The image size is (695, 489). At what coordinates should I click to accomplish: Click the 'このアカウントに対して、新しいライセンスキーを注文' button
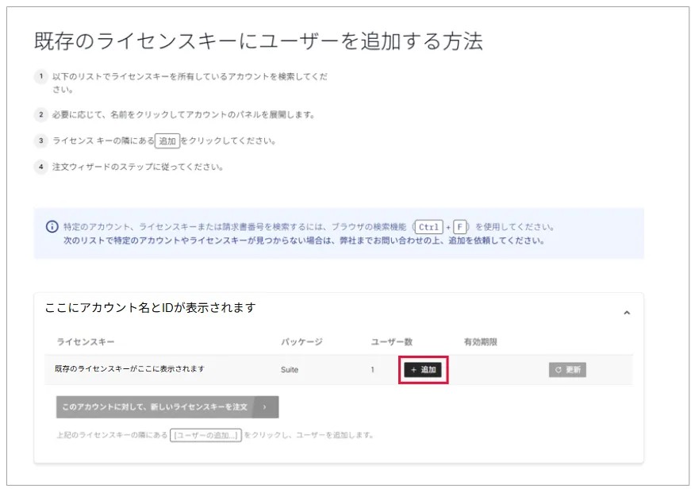click(x=155, y=407)
